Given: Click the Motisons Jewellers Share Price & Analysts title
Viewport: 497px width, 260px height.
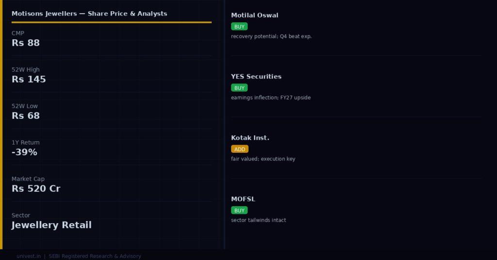Looking at the screenshot, I should (x=89, y=14).
